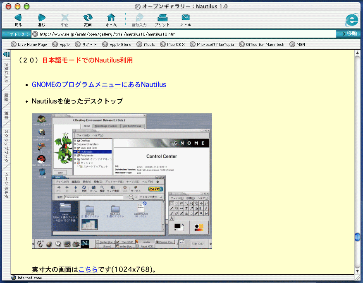Open the Mac OS X favorite
This screenshot has width=363, height=283.
click(x=172, y=44)
